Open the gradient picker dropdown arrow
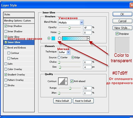The height and width of the screenshot is (118, 133). click(88, 38)
